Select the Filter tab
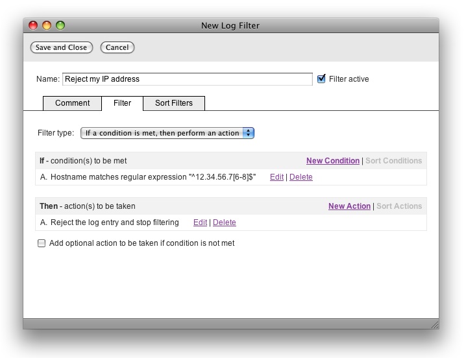The height and width of the screenshot is (358, 466). pos(122,103)
